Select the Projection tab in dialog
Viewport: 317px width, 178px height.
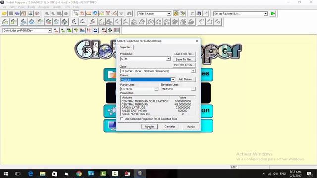click(x=125, y=47)
